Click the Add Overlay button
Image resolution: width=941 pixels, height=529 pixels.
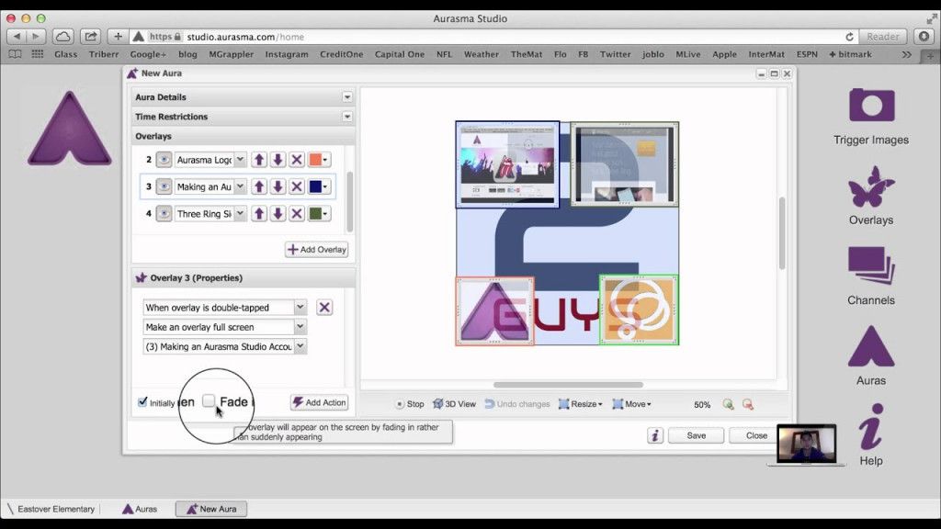(x=317, y=250)
